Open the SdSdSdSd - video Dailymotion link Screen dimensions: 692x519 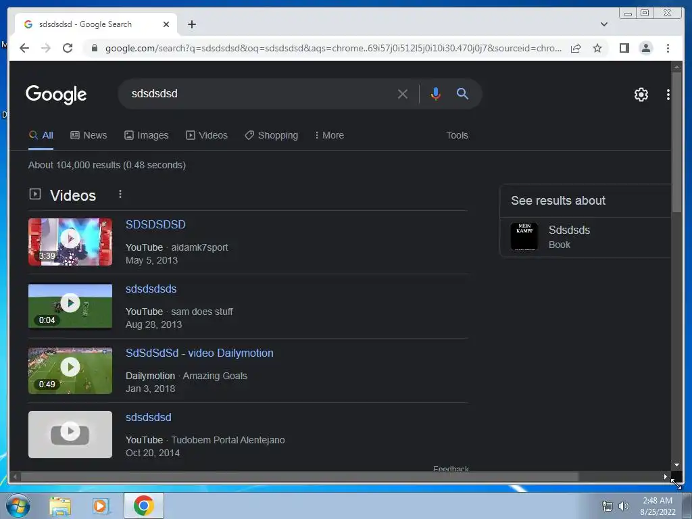point(199,353)
